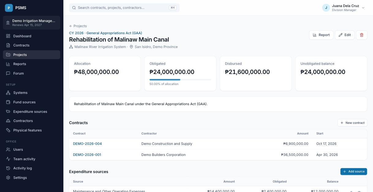Open Fund sources via its wallet icon
The height and width of the screenshot is (192, 373).
8,102
